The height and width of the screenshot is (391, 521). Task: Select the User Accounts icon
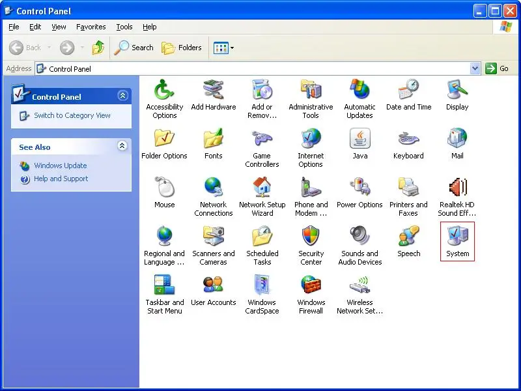[214, 285]
